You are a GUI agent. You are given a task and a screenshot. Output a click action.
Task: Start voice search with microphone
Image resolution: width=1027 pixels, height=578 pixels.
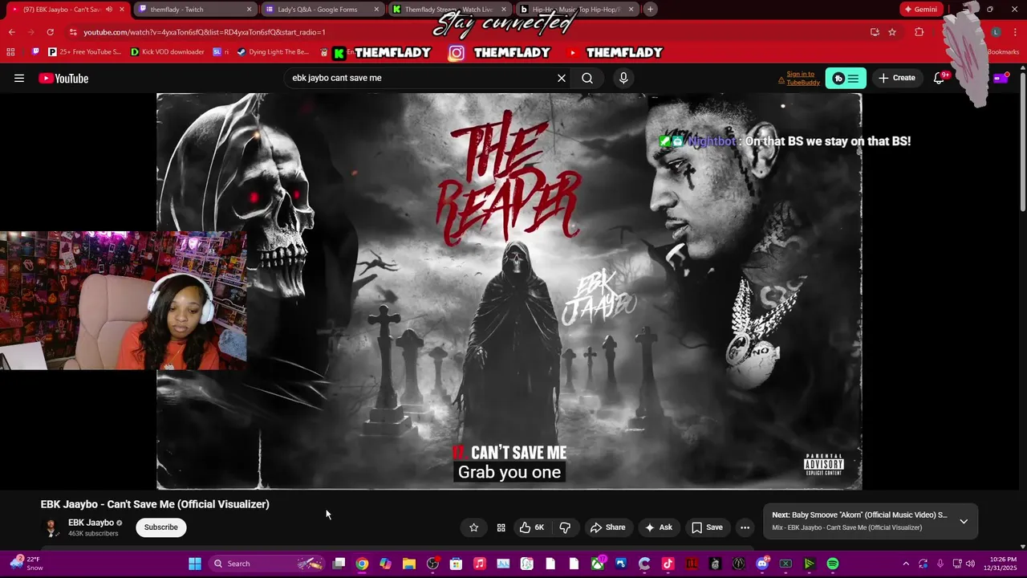[623, 78]
